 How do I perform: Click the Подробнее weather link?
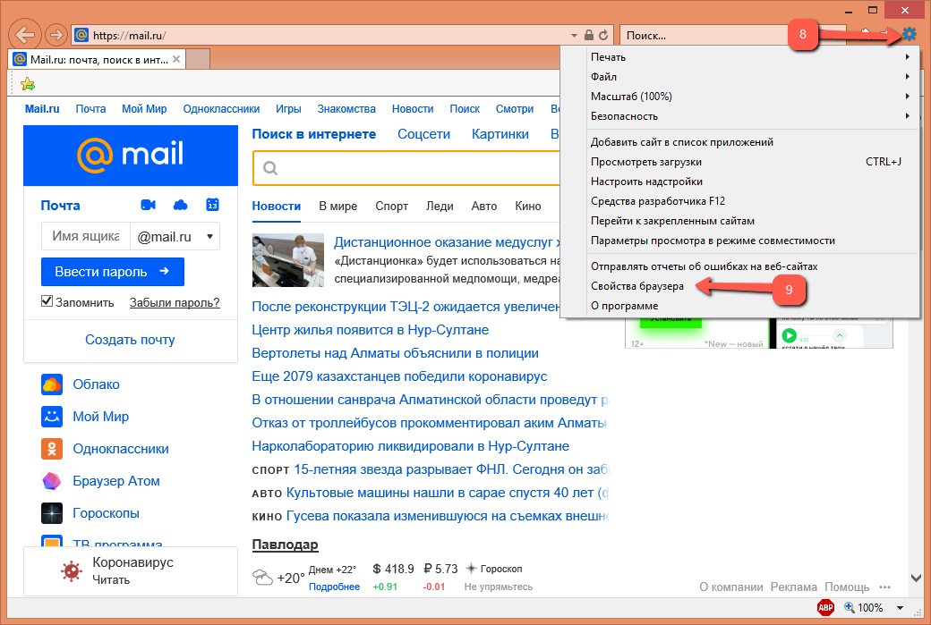(x=334, y=587)
